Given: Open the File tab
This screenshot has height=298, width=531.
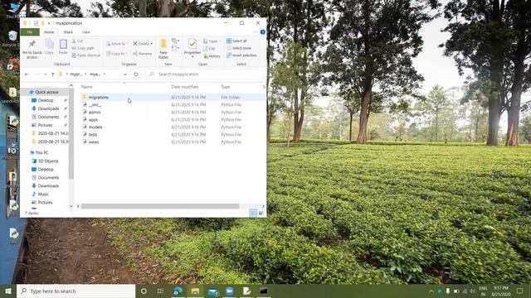Looking at the screenshot, I should (x=30, y=32).
